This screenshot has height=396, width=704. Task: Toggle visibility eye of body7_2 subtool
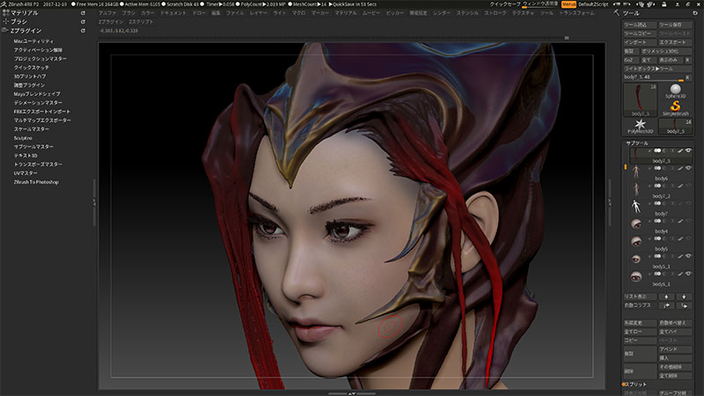(x=688, y=186)
